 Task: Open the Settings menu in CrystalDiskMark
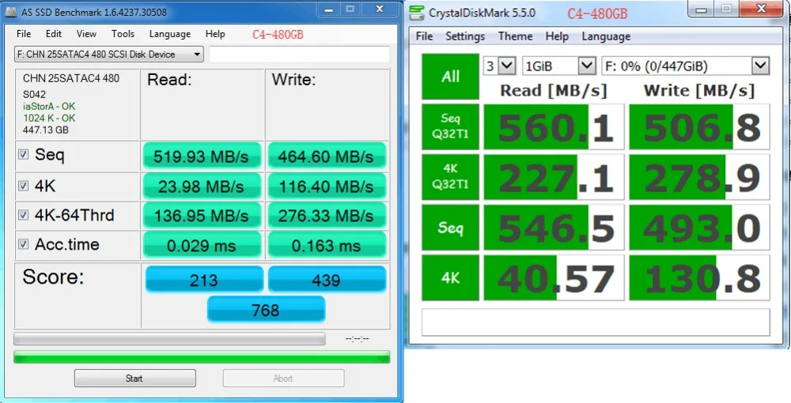(x=465, y=36)
